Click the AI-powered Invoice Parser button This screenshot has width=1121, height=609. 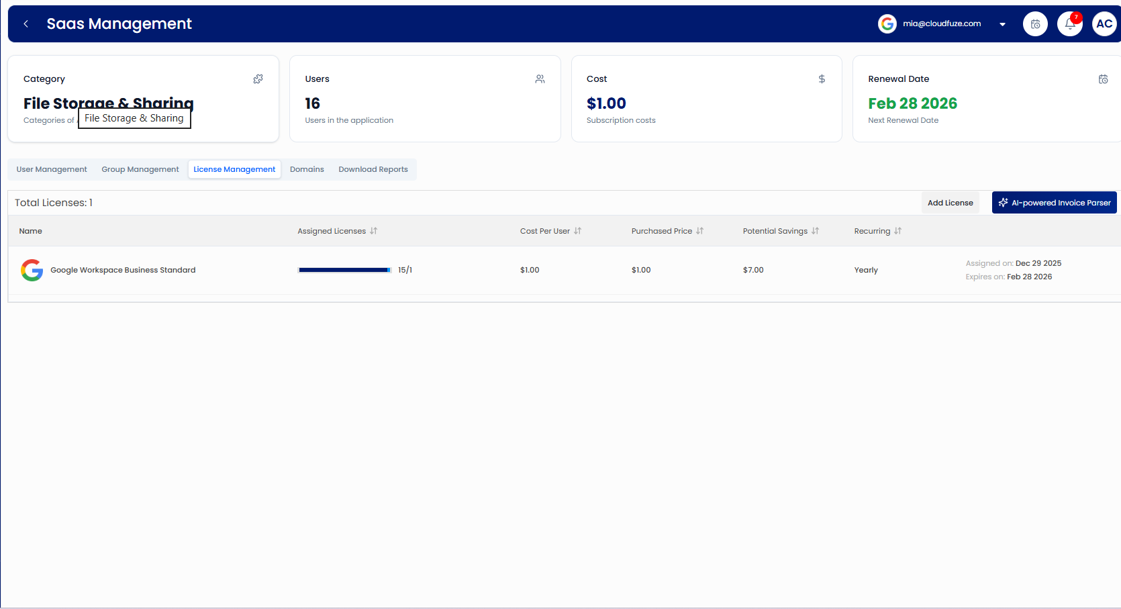1054,202
